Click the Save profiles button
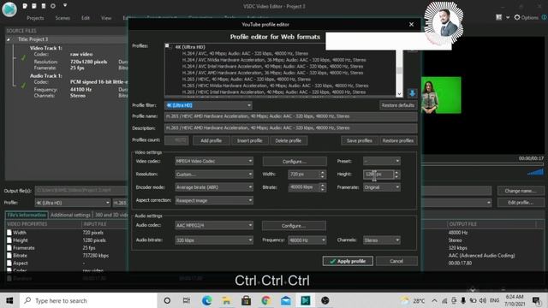 point(360,140)
